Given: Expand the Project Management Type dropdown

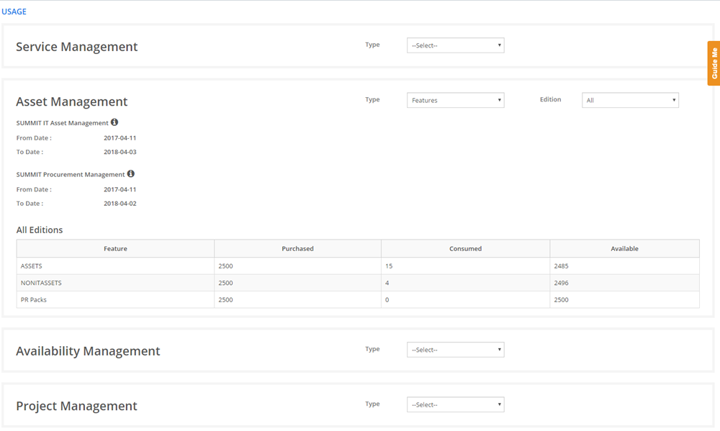Looking at the screenshot, I should (x=455, y=405).
